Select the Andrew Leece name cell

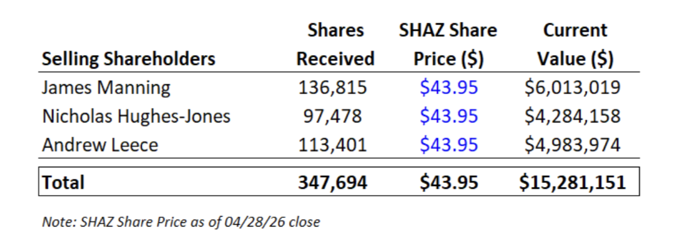pos(100,145)
